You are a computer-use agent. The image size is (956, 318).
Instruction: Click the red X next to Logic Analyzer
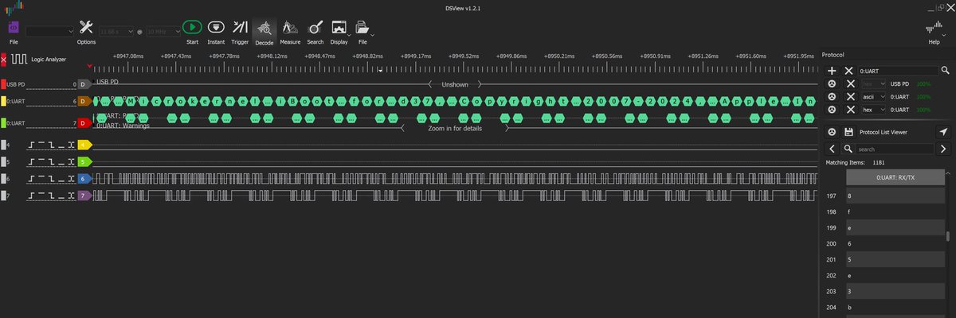click(x=4, y=59)
